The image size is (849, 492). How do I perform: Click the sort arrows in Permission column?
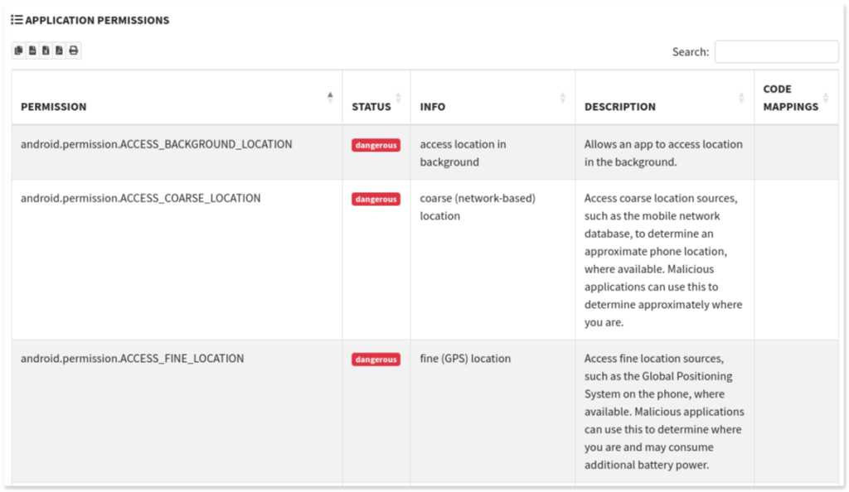click(x=330, y=97)
